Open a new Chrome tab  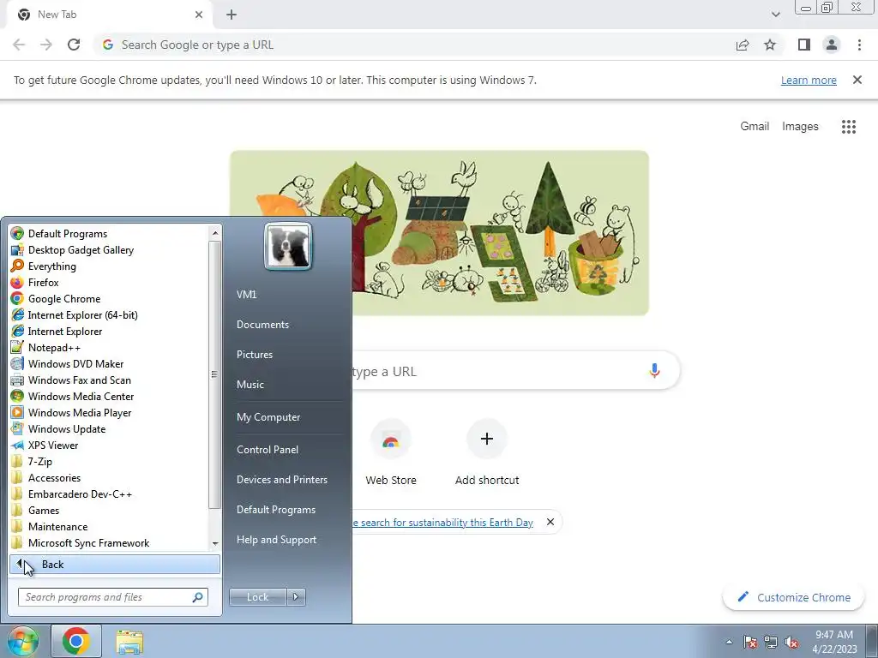[x=232, y=15]
